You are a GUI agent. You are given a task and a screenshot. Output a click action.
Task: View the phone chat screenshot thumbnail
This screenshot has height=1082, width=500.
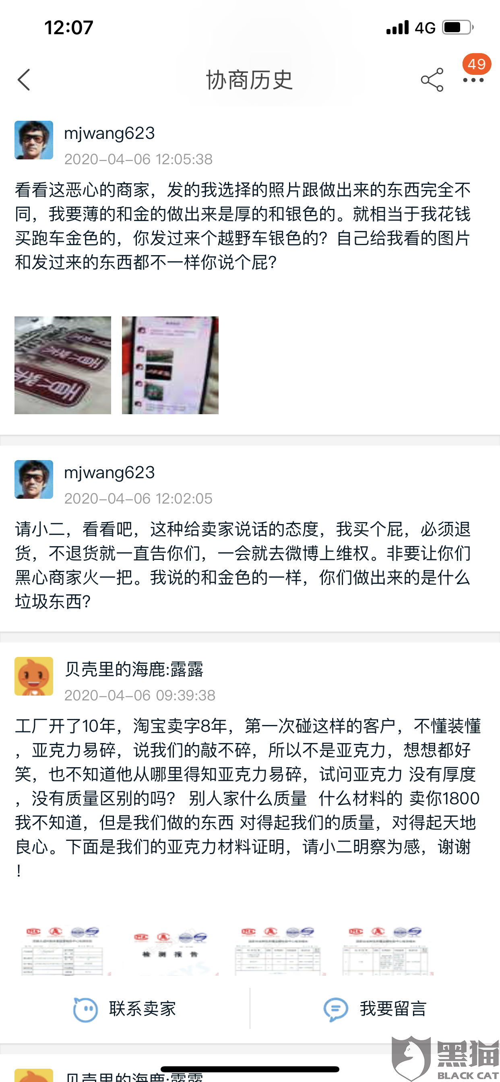pyautogui.click(x=170, y=365)
